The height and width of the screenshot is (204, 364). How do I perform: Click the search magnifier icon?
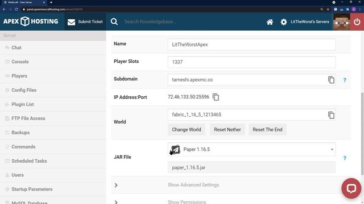point(114,22)
